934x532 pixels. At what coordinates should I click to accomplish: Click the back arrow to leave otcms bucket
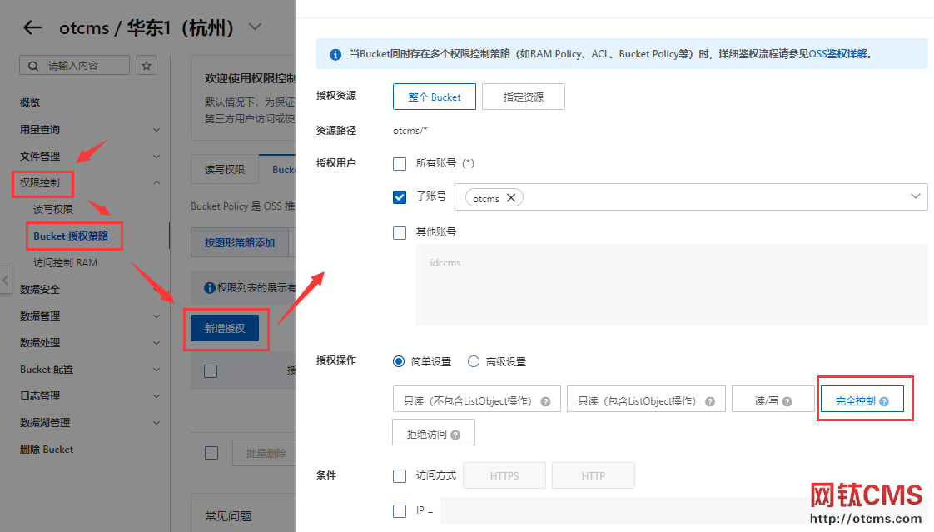[x=32, y=27]
